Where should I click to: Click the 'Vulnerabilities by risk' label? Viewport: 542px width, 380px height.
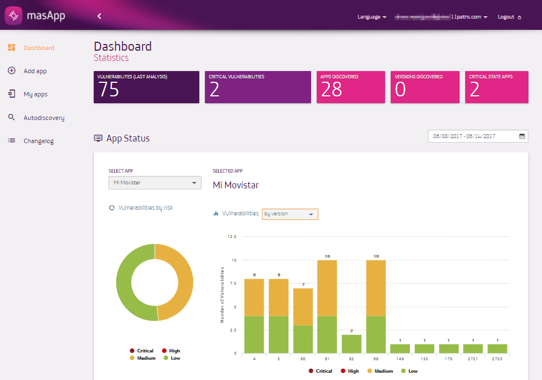[x=146, y=208]
